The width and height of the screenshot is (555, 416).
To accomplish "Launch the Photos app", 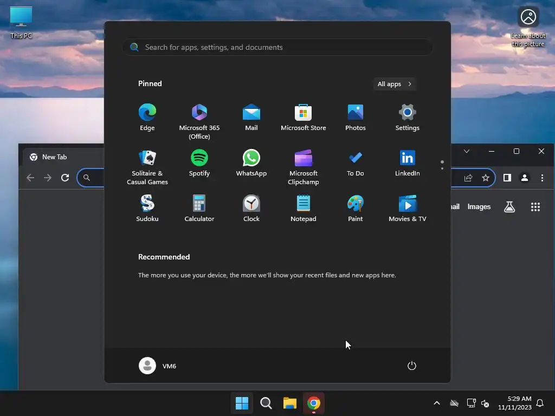I will click(356, 118).
